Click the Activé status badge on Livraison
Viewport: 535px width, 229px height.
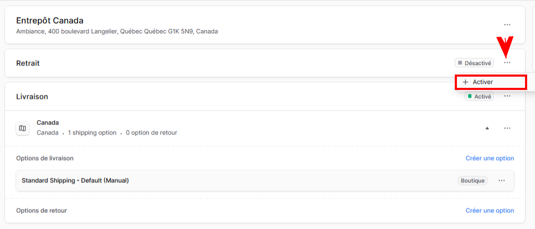coord(479,96)
